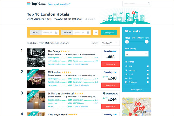Viewport: 174px width, 116px height.
Task: Click the Top10.com logo
Action: click(36, 4)
